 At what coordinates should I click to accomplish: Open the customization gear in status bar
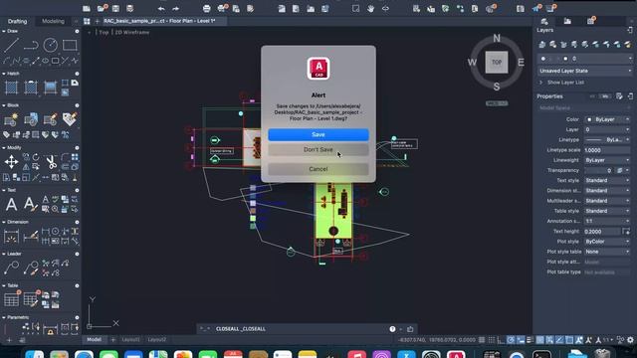(630, 340)
